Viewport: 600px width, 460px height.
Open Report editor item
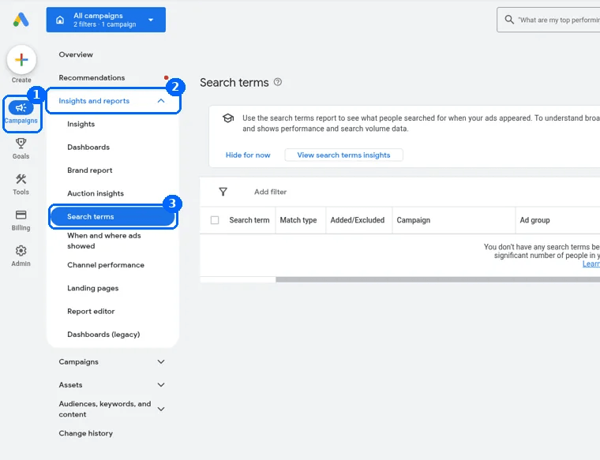(91, 311)
